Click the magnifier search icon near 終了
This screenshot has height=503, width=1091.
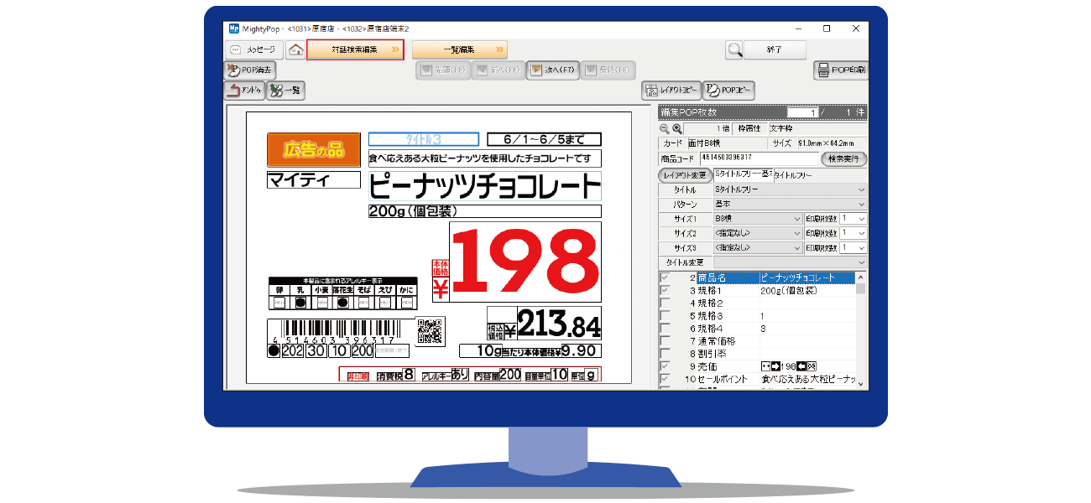coord(733,49)
